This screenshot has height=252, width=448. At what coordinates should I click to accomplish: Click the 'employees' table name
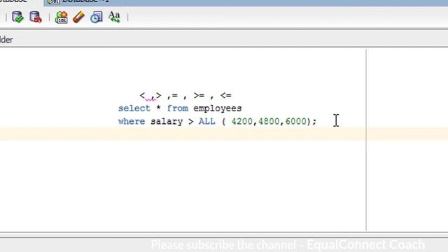coord(218,108)
